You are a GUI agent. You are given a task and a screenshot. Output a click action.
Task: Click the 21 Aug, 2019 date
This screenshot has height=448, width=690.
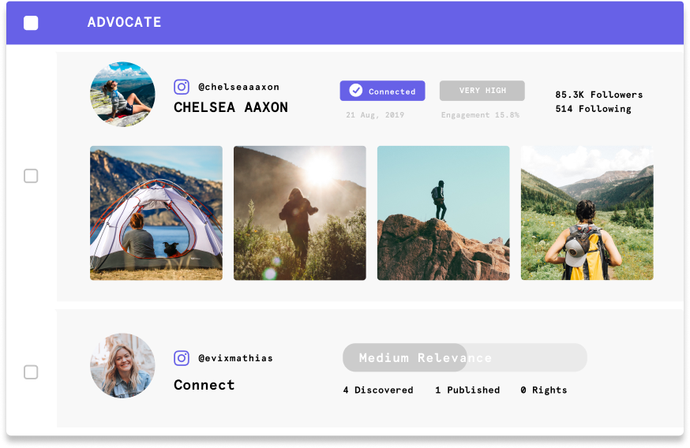(375, 114)
